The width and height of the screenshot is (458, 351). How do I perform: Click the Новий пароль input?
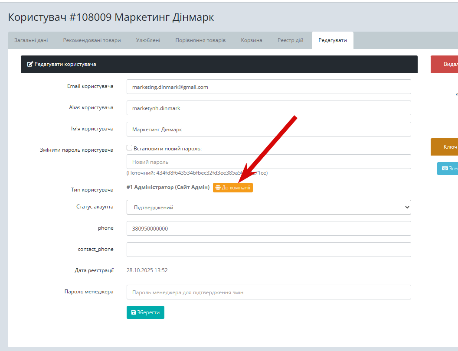pos(269,162)
